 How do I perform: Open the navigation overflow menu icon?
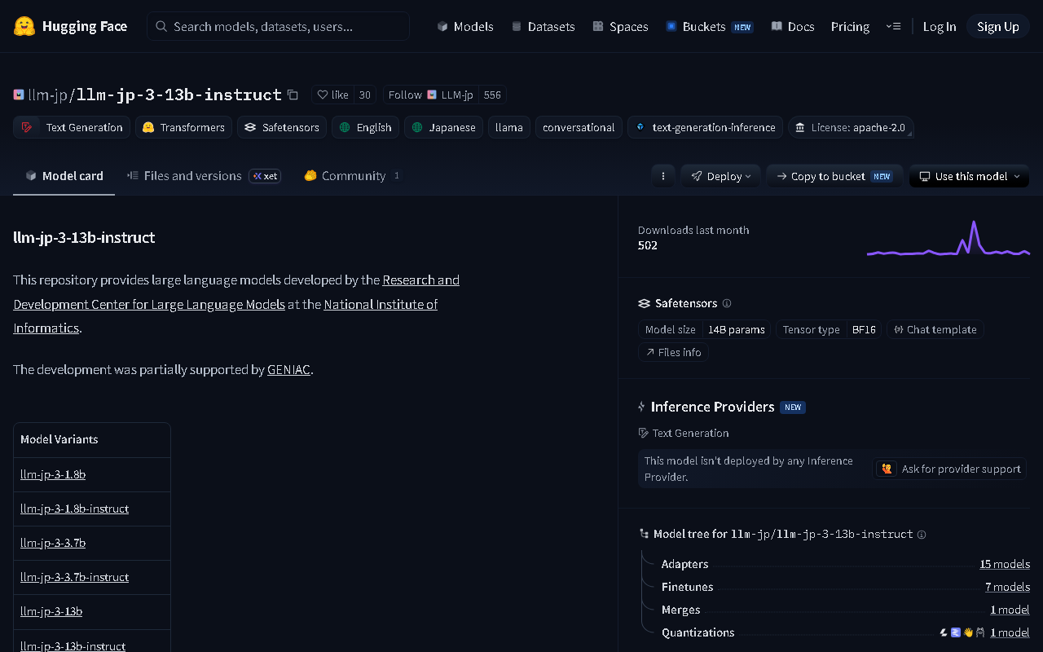(893, 26)
